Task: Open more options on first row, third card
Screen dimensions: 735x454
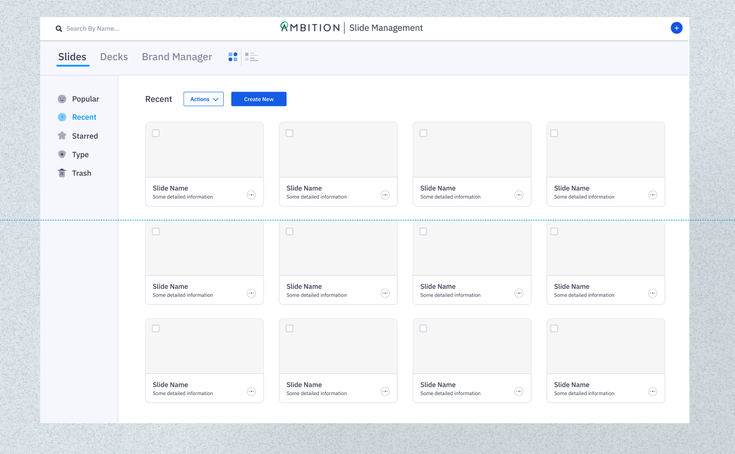Action: (519, 195)
